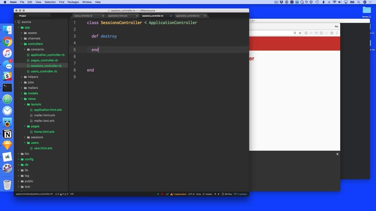The image size is (376, 211).
Task: Click the UTF-8 encoding selector
Action: (x=191, y=194)
